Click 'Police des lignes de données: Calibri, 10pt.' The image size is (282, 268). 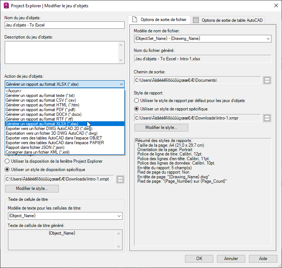click(176, 163)
